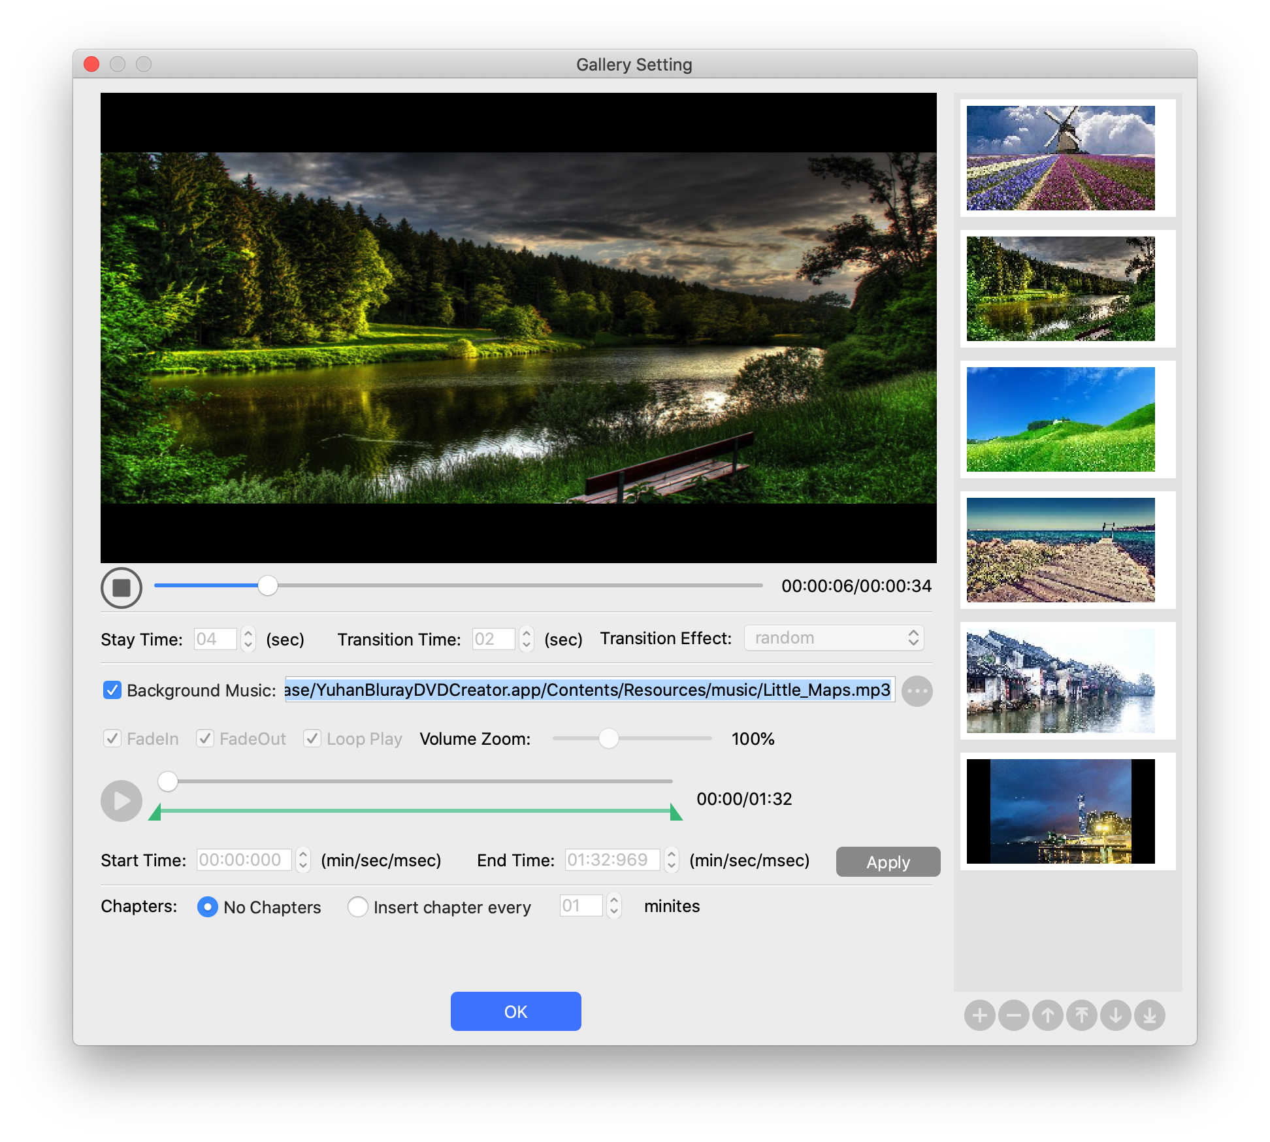This screenshot has height=1142, width=1270.
Task: Click the Stay Time stepper arrows
Action: coord(248,638)
